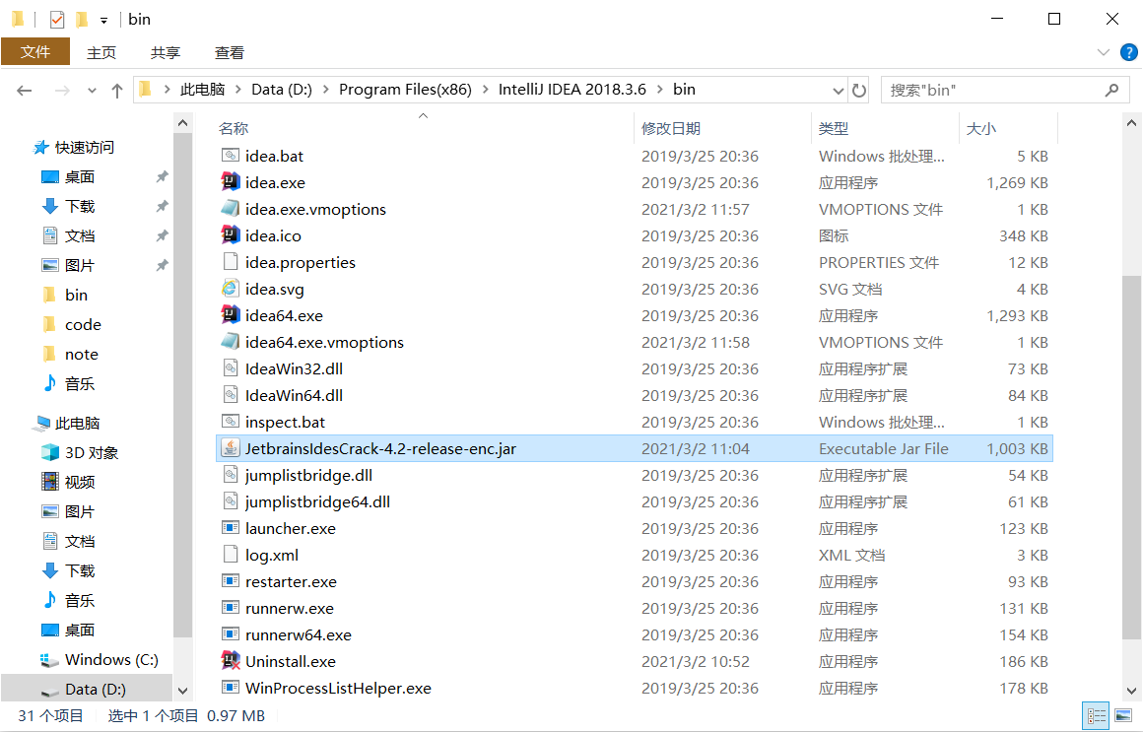Open pinned 桌面 in quick access
This screenshot has width=1143, height=732.
(80, 176)
